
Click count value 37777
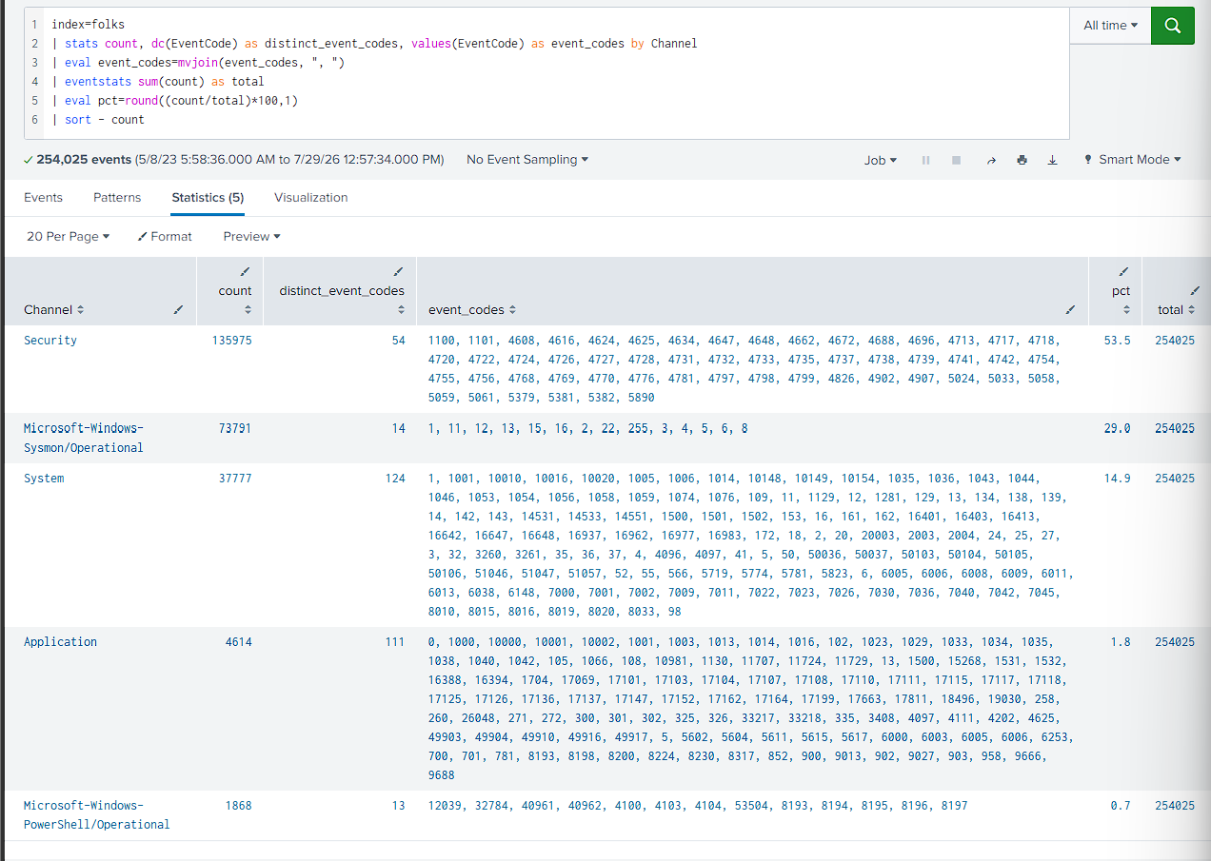tap(235, 479)
